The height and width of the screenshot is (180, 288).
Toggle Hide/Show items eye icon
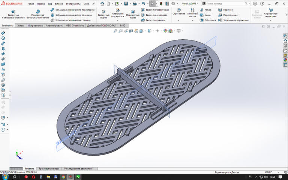pyautogui.click(x=157, y=31)
